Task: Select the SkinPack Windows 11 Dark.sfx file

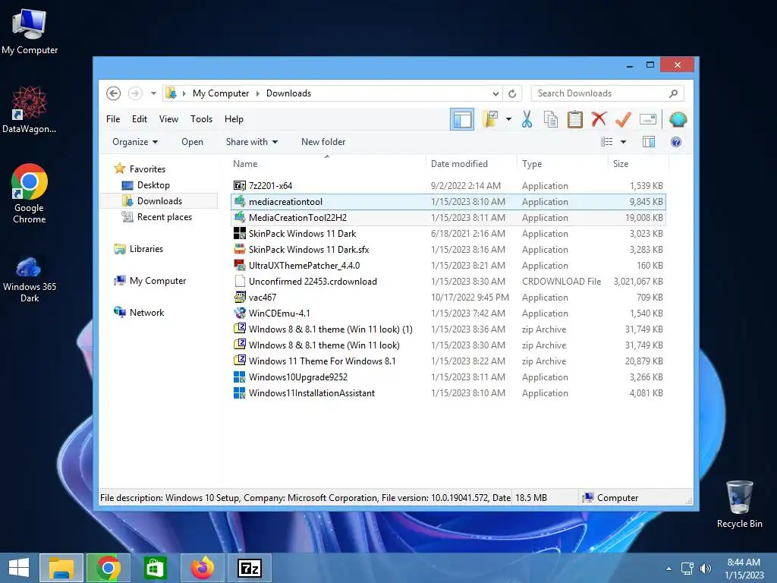Action: point(448,249)
